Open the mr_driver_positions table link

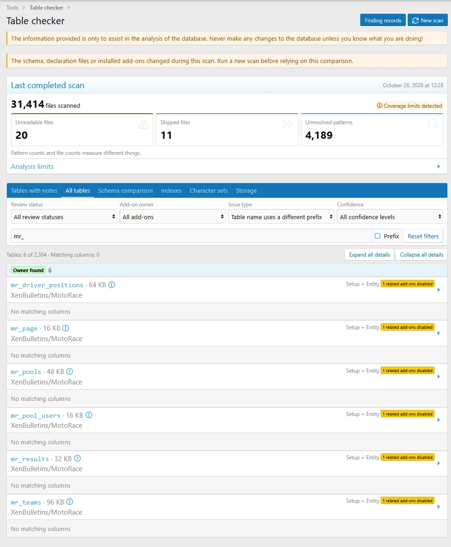(x=47, y=285)
